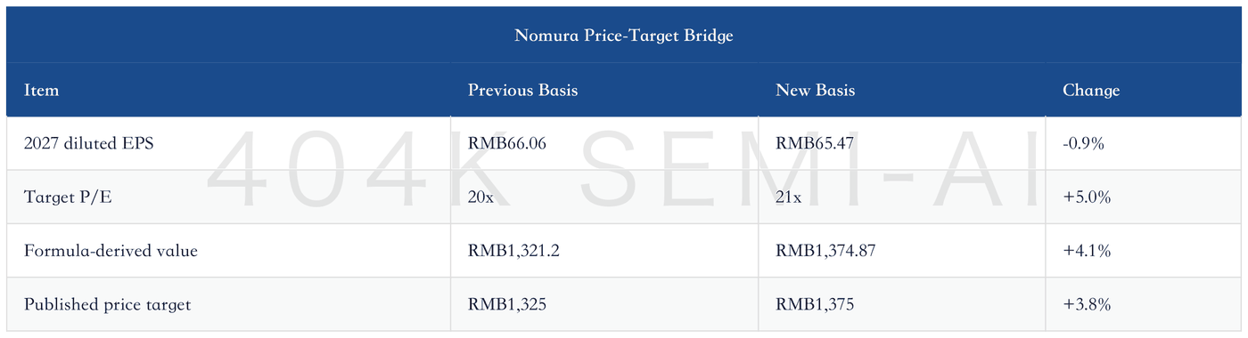Select the New Basis column header
1248x338 pixels.
pyautogui.click(x=815, y=90)
